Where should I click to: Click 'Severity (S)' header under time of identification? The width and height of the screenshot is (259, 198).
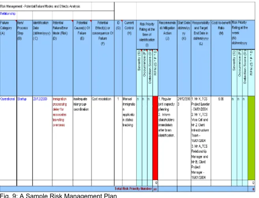[x=139, y=73]
